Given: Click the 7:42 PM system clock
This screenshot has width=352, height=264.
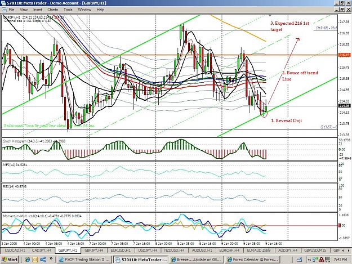Looking at the screenshot, I should (x=340, y=259).
